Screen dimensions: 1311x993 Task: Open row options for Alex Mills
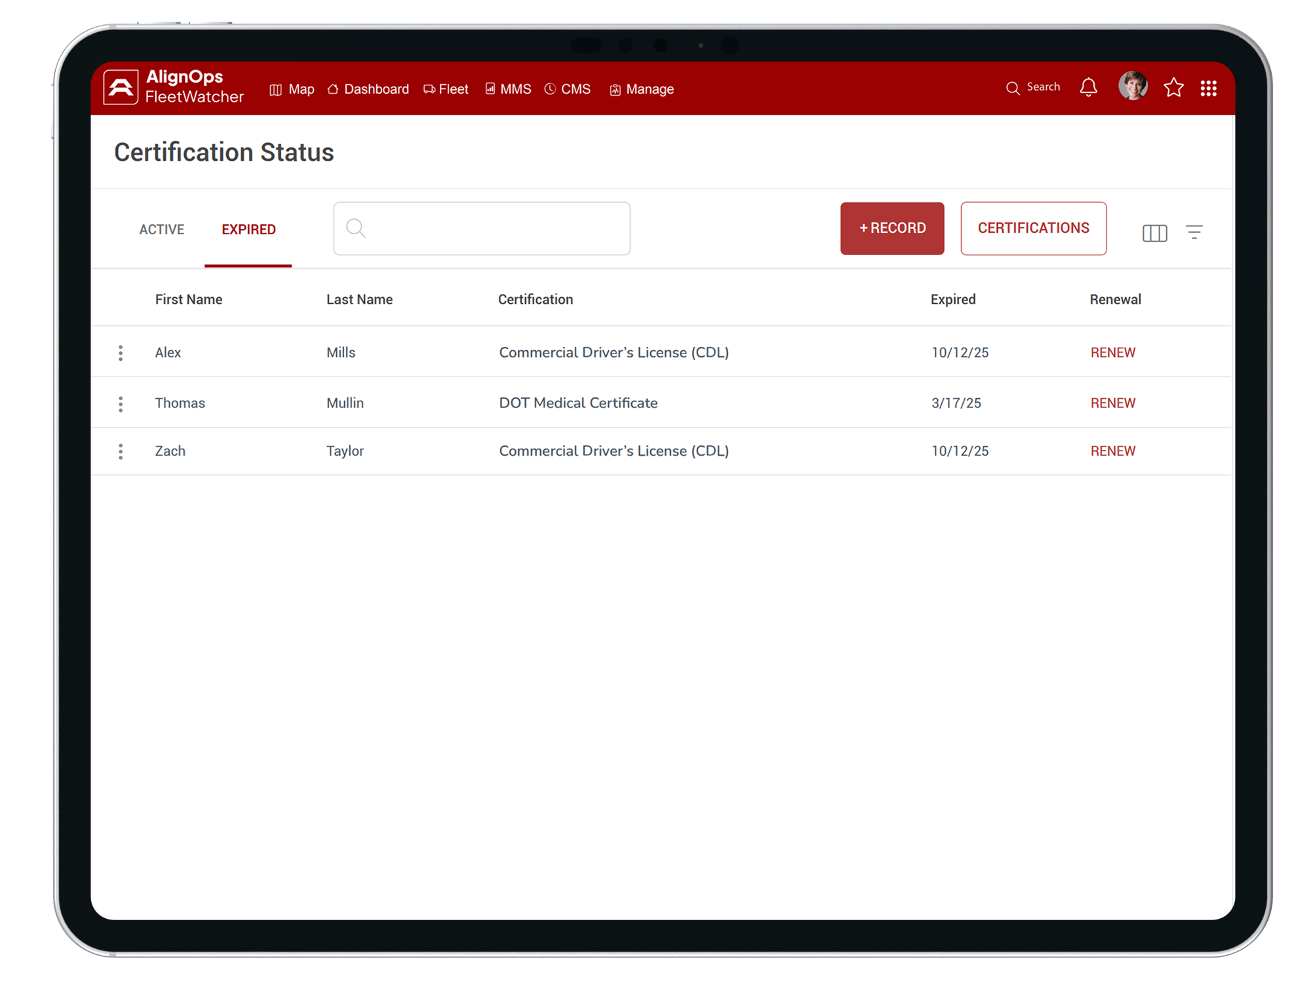(x=121, y=353)
